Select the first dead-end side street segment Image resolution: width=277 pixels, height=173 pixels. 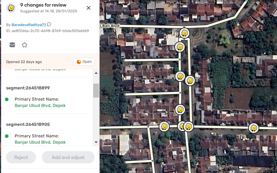tap(151, 60)
